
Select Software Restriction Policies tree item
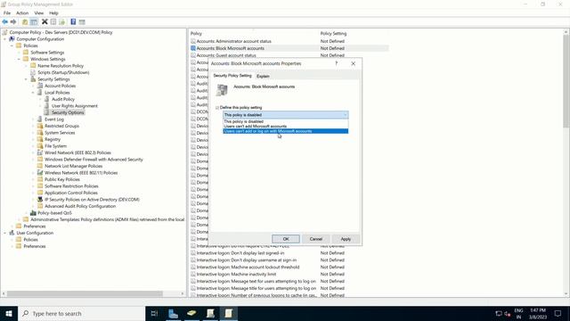click(71, 186)
